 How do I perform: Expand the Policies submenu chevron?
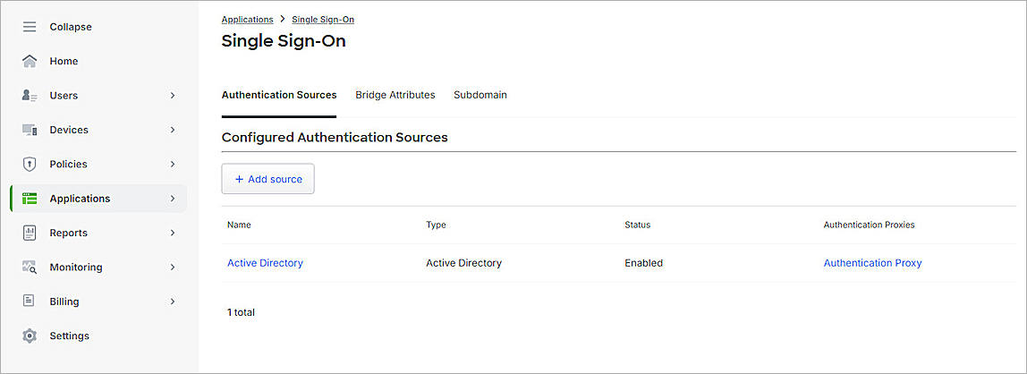click(173, 165)
